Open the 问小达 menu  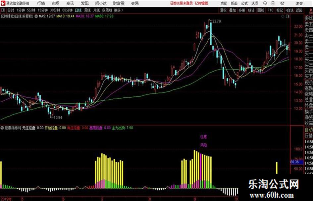pos(101,3)
